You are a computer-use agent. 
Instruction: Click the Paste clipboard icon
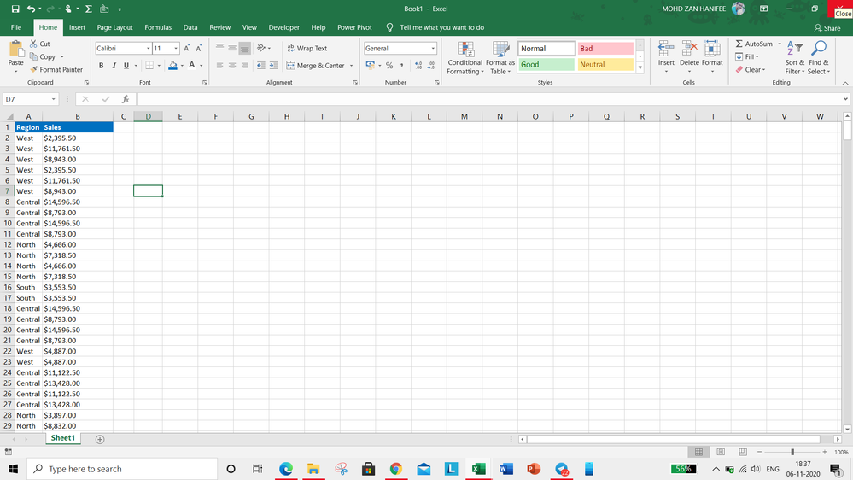(x=15, y=50)
